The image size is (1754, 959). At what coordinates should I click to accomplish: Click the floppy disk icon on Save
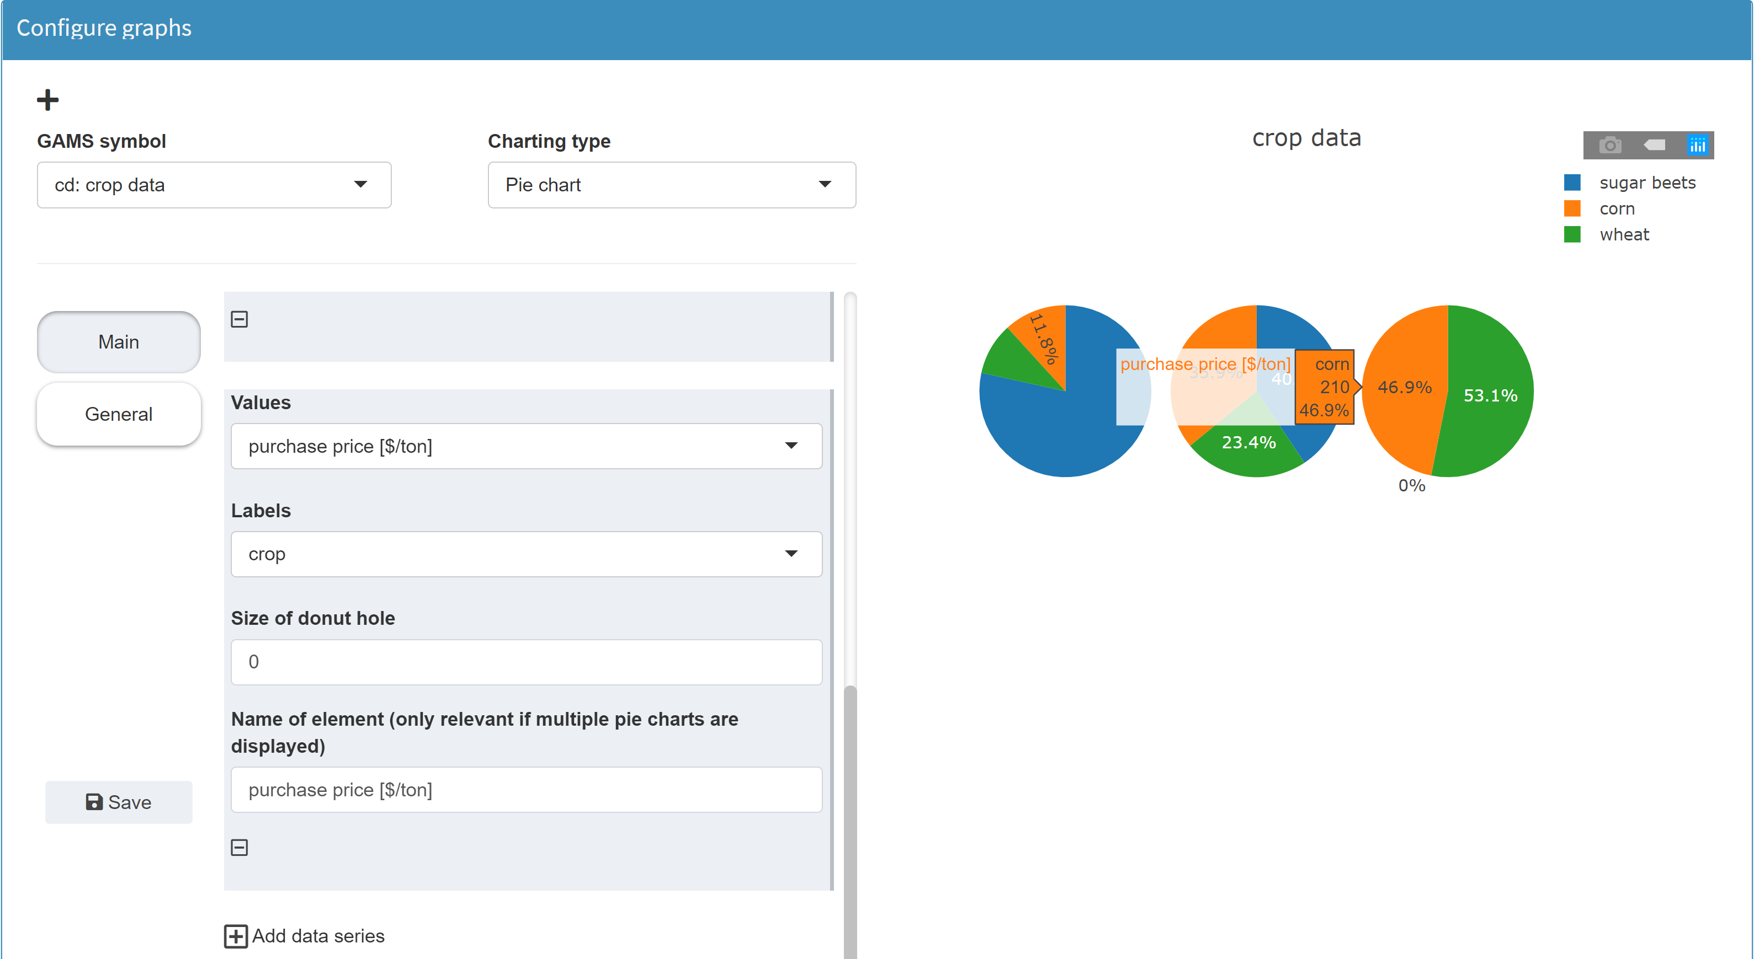[x=94, y=802]
